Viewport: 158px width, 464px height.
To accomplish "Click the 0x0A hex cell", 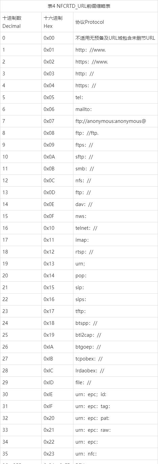I will tap(57, 157).
